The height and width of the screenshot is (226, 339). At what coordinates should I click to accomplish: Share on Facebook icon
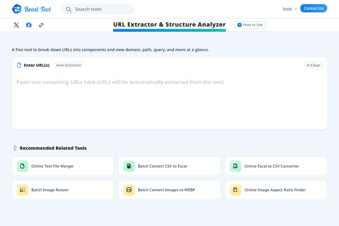coord(29,25)
